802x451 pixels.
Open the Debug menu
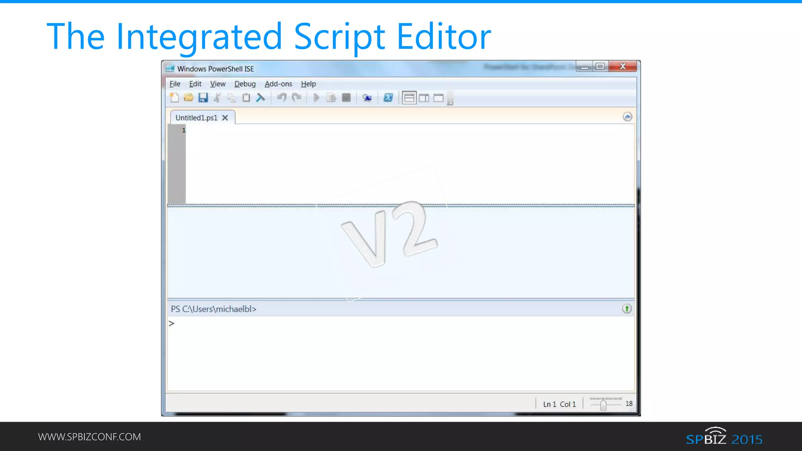[x=245, y=84]
